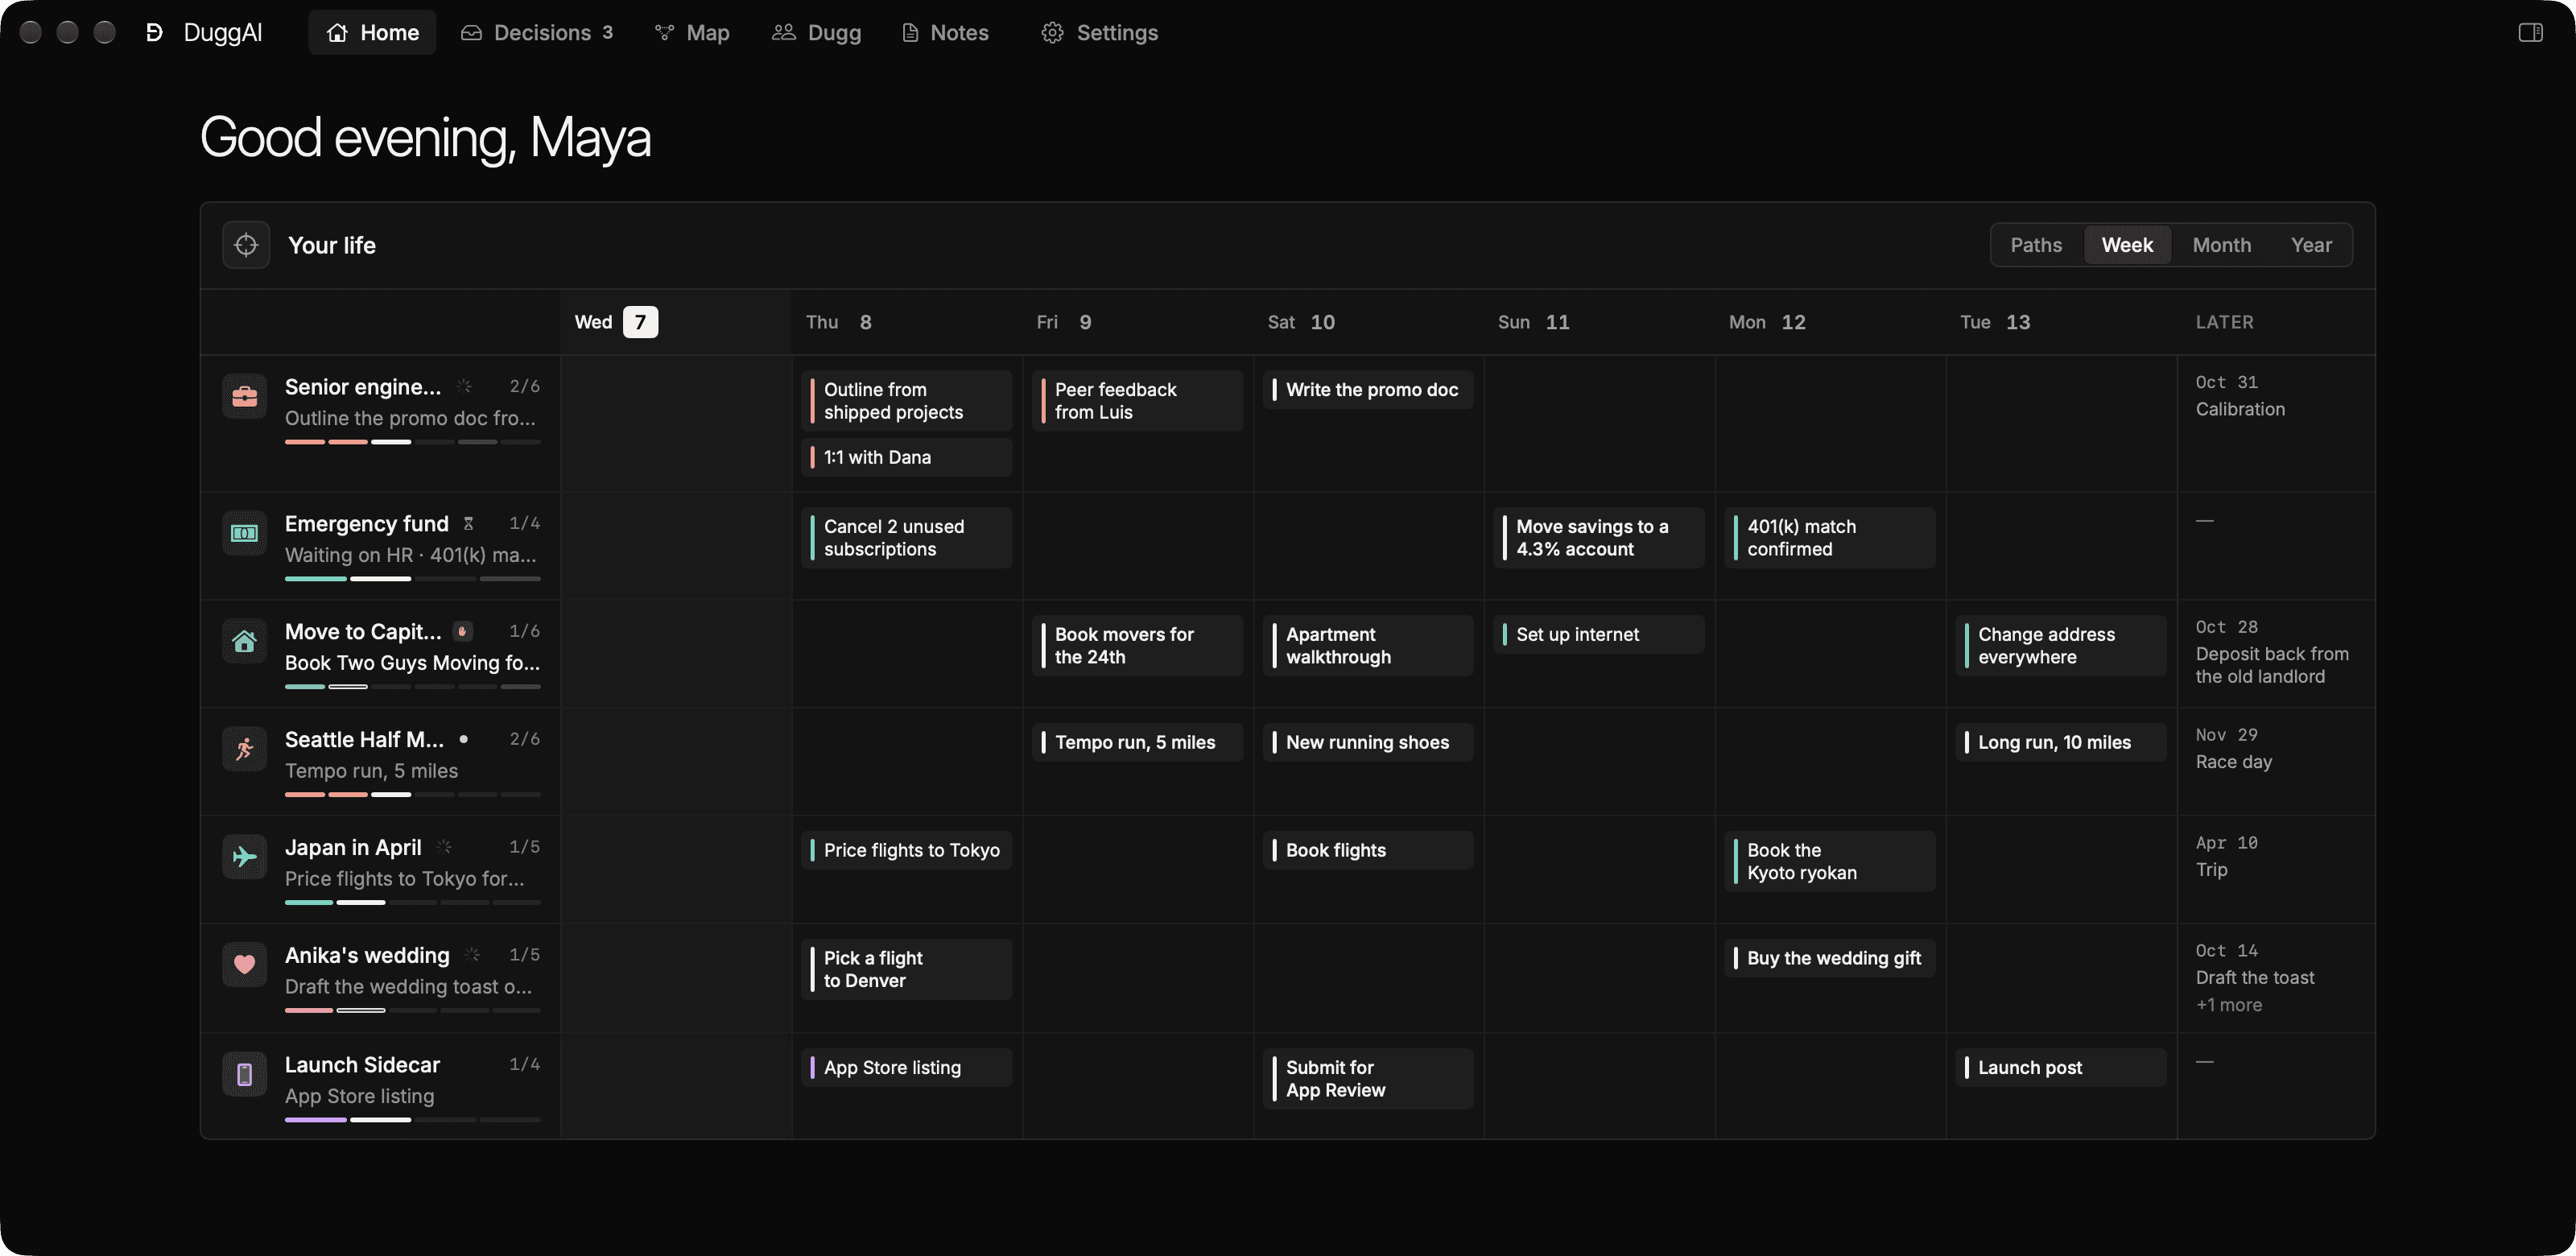Click the heart icon for Anika's wedding
The width and height of the screenshot is (2576, 1256).
click(x=244, y=965)
